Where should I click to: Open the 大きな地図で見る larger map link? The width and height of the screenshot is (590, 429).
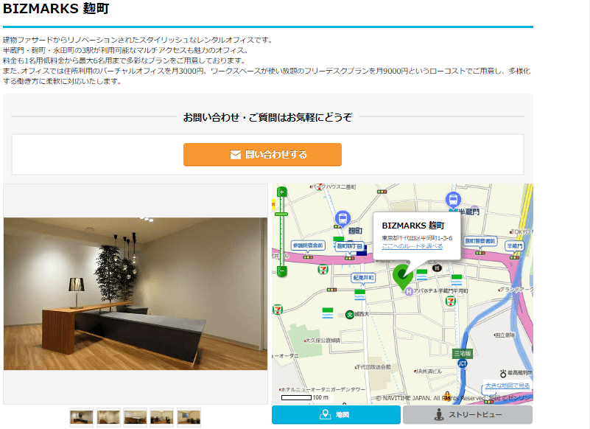[507, 386]
